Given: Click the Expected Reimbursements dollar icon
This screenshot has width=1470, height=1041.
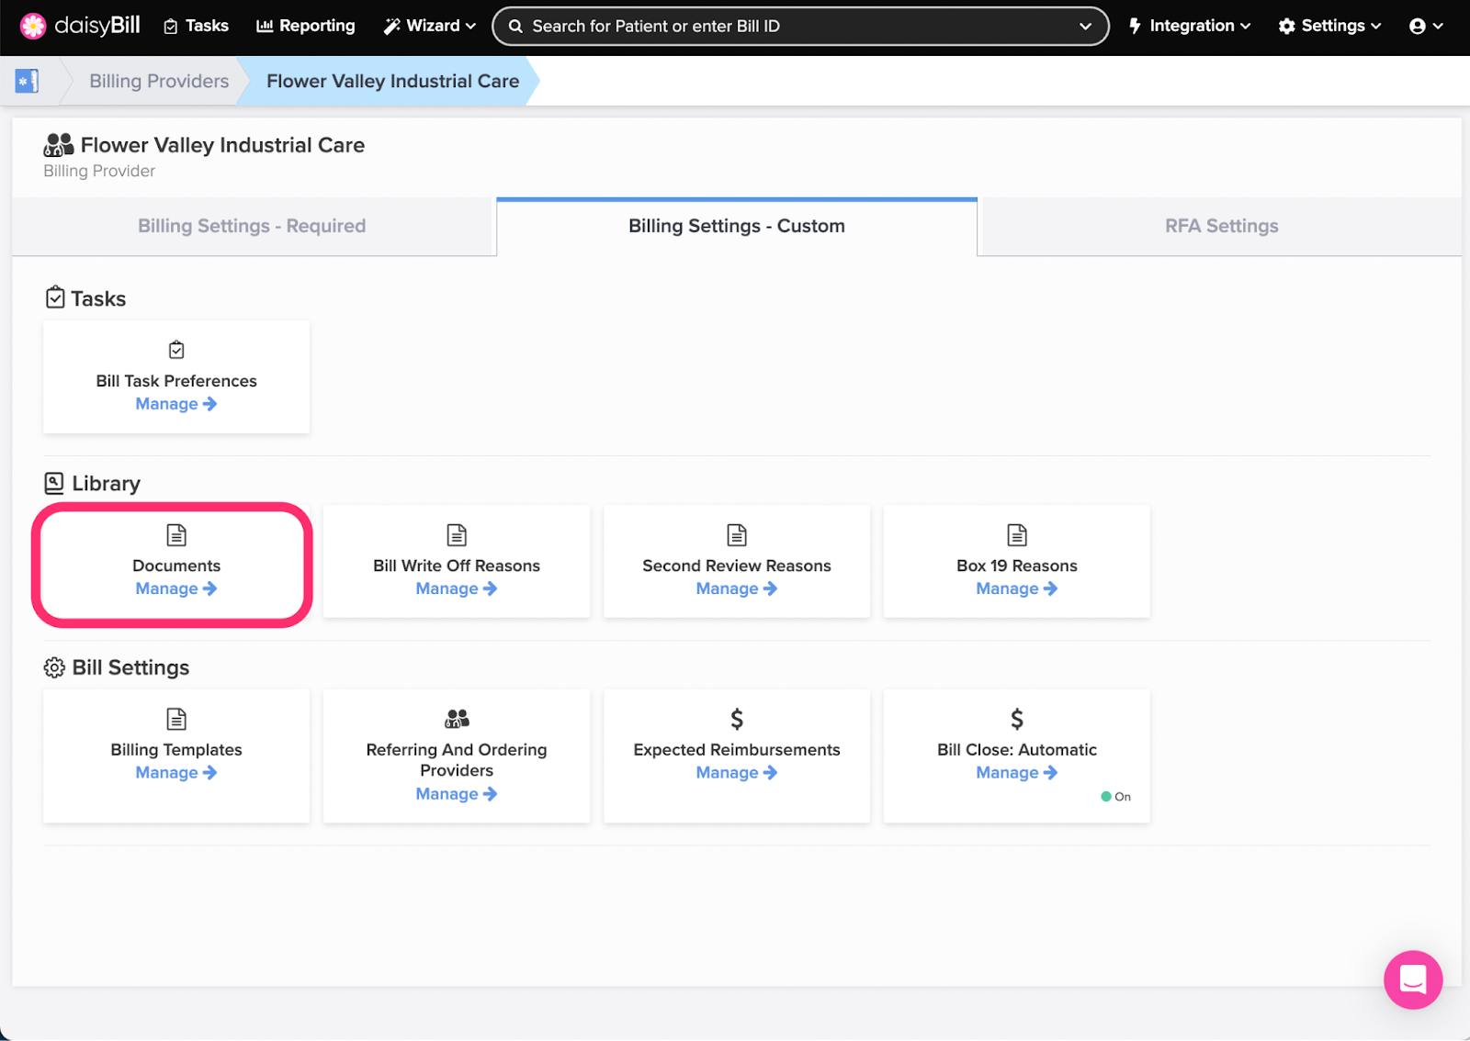Looking at the screenshot, I should pyautogui.click(x=737, y=719).
